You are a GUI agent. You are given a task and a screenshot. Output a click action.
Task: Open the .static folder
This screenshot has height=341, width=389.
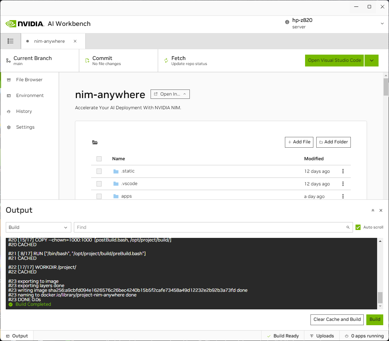[x=128, y=171]
